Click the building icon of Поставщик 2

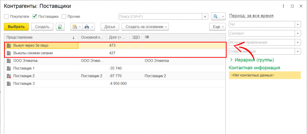pyautogui.click(x=9, y=76)
